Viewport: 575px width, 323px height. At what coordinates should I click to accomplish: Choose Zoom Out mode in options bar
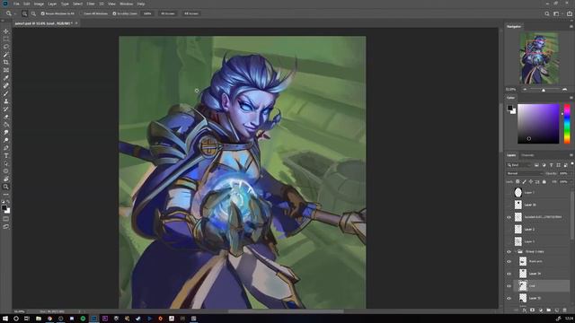click(x=33, y=13)
